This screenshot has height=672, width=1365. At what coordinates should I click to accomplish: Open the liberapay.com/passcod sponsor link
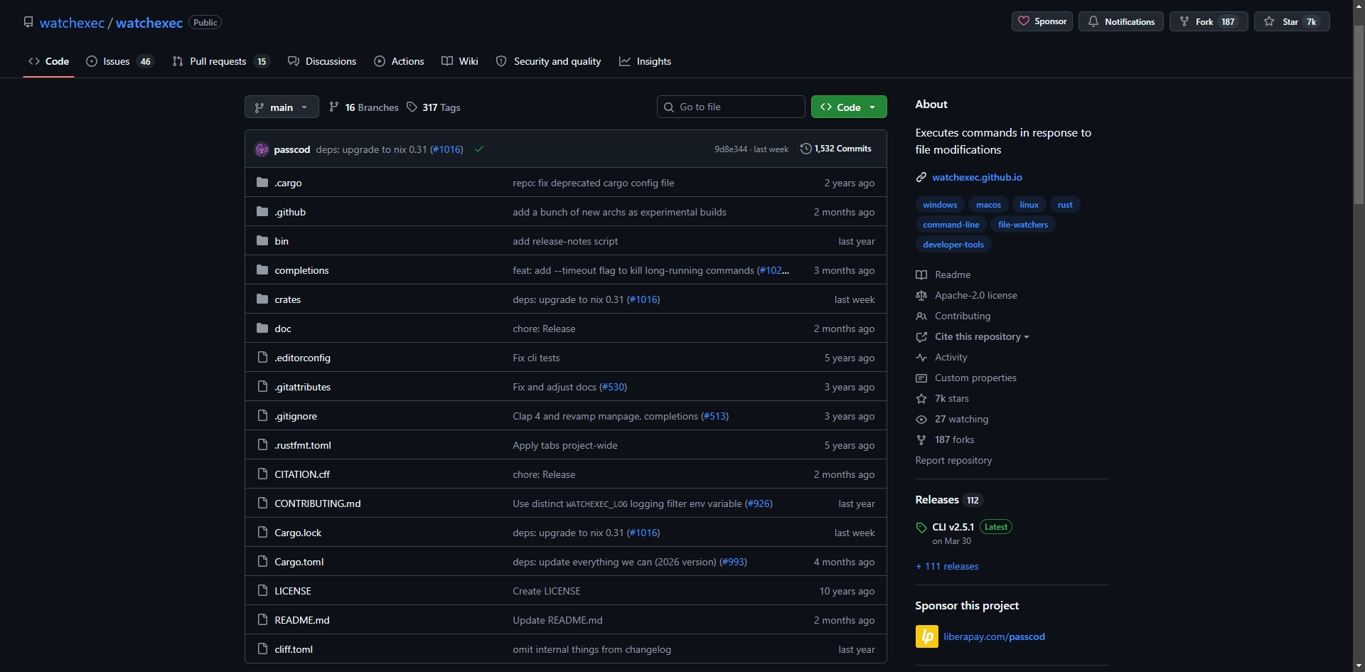coord(994,636)
